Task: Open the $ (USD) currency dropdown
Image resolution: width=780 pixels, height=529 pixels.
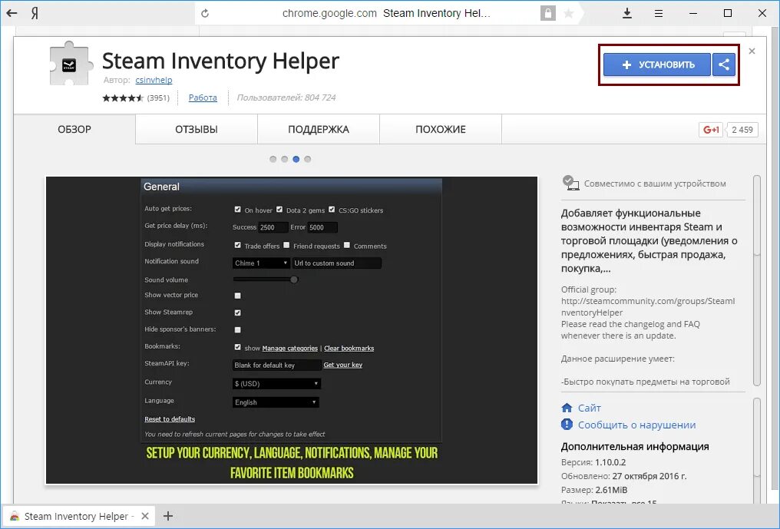Action: click(276, 384)
